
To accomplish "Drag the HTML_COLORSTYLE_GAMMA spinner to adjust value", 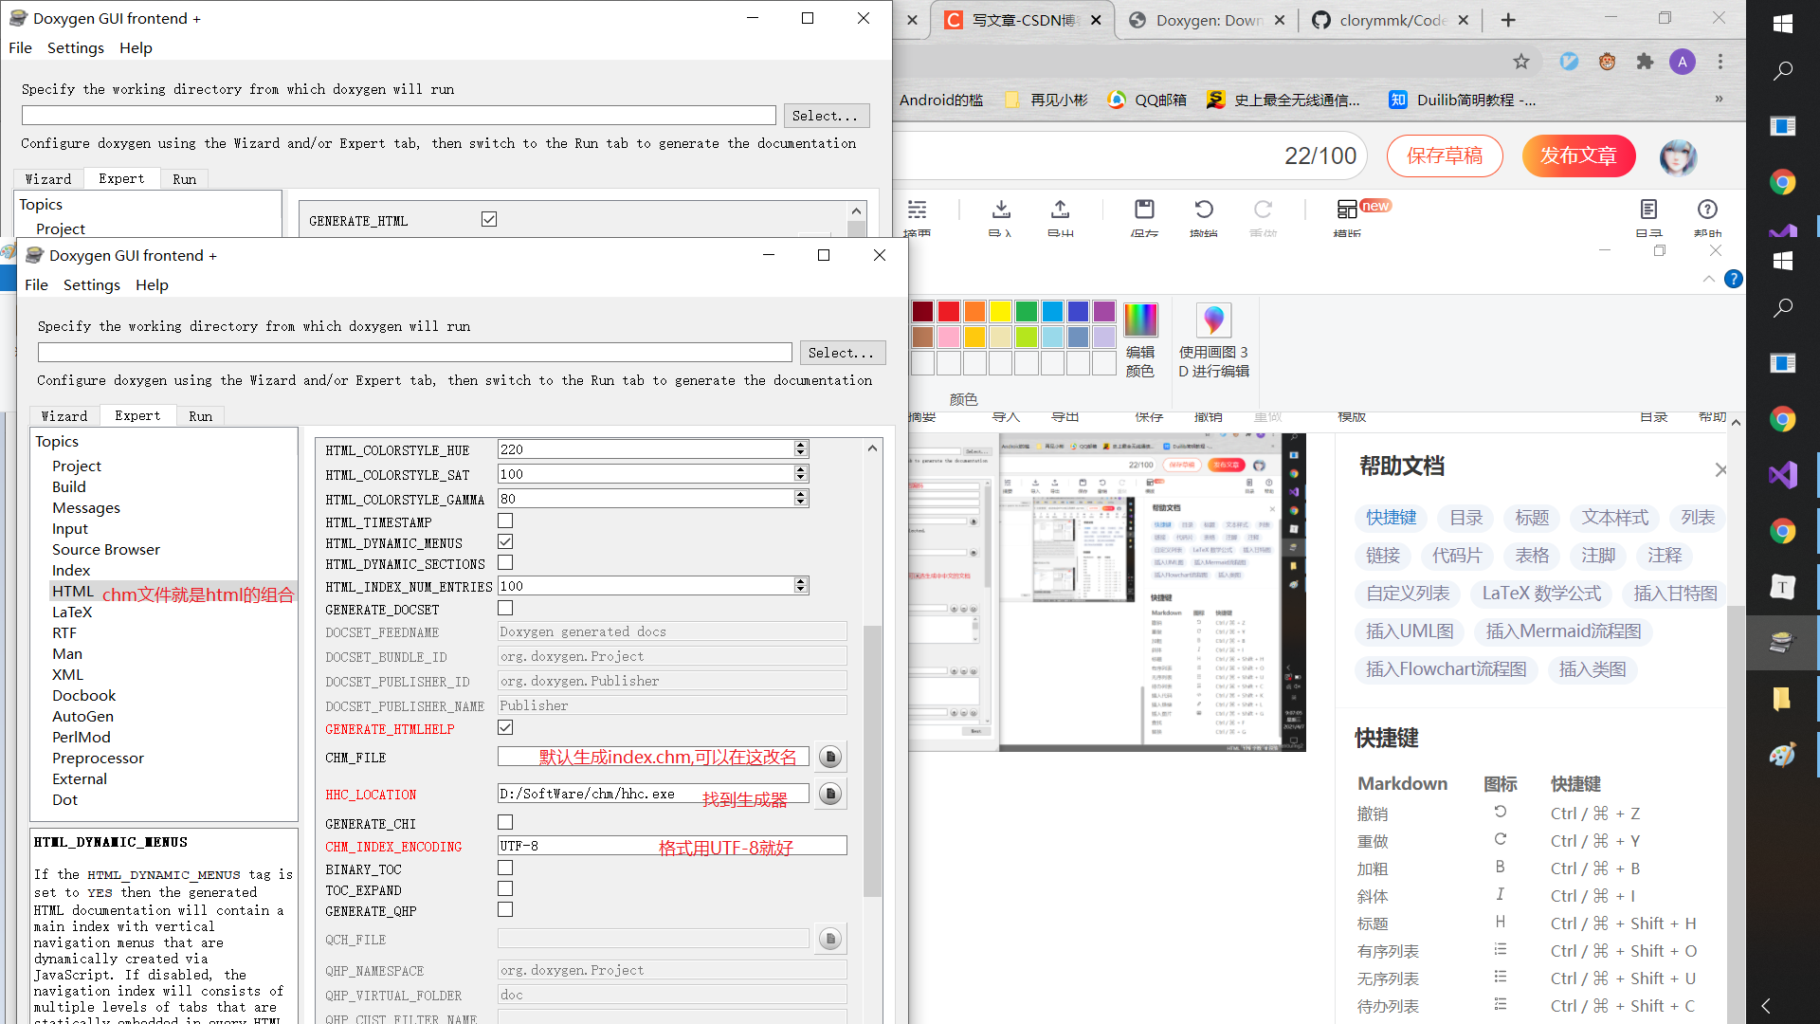I will 800,498.
